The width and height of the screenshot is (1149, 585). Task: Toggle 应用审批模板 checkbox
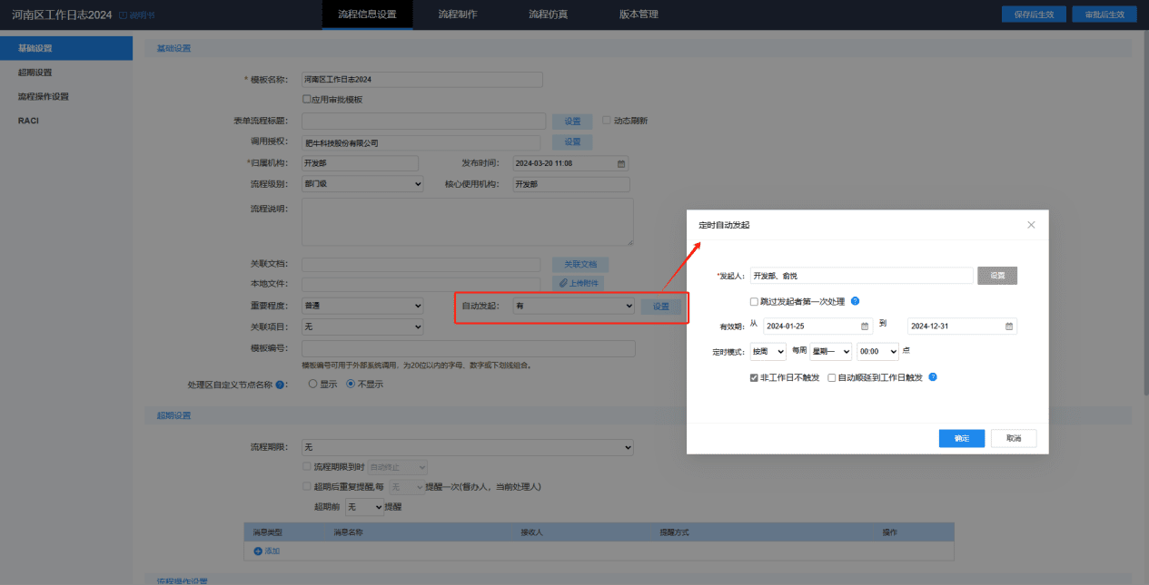[306, 99]
